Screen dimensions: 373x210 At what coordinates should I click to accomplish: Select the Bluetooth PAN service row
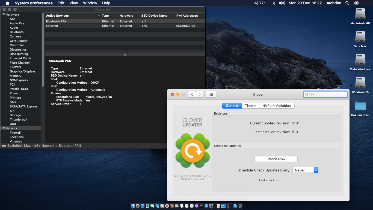pyautogui.click(x=125, y=21)
